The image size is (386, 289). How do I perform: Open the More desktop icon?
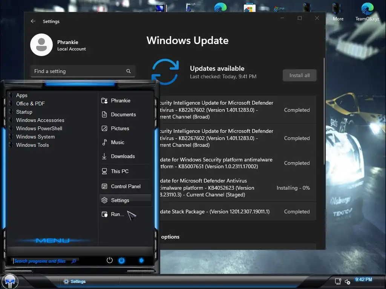[338, 11]
